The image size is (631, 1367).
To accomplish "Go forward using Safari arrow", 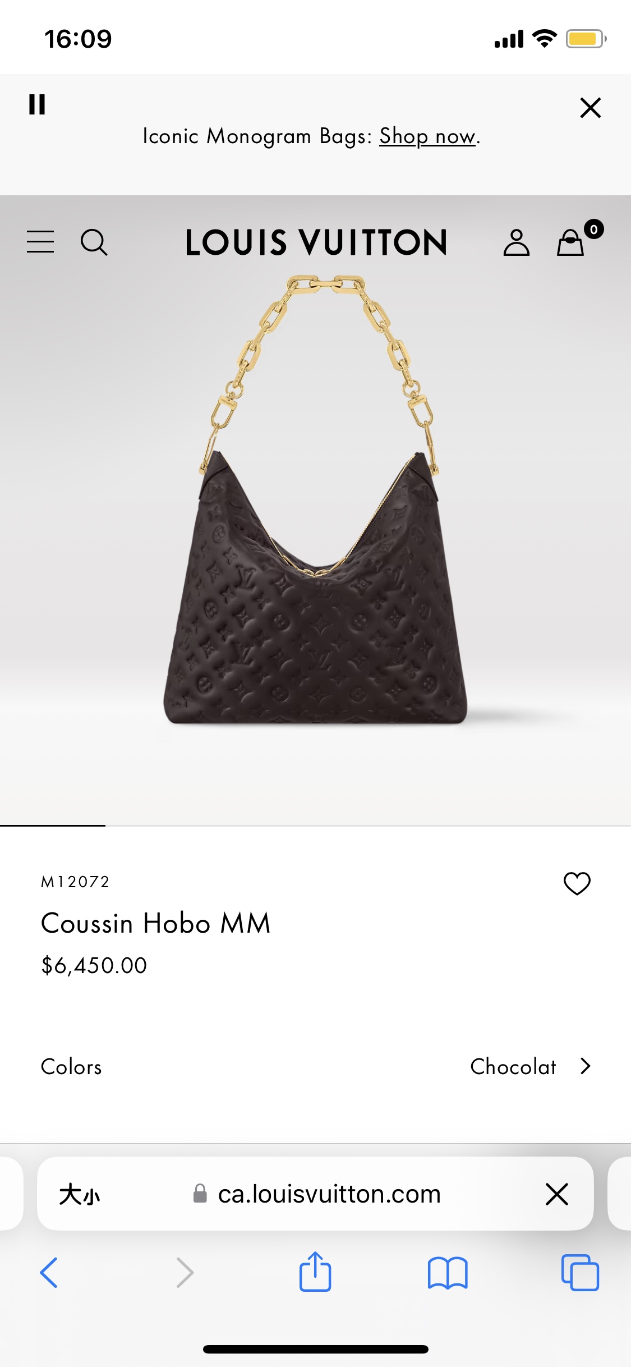I will tap(185, 1272).
